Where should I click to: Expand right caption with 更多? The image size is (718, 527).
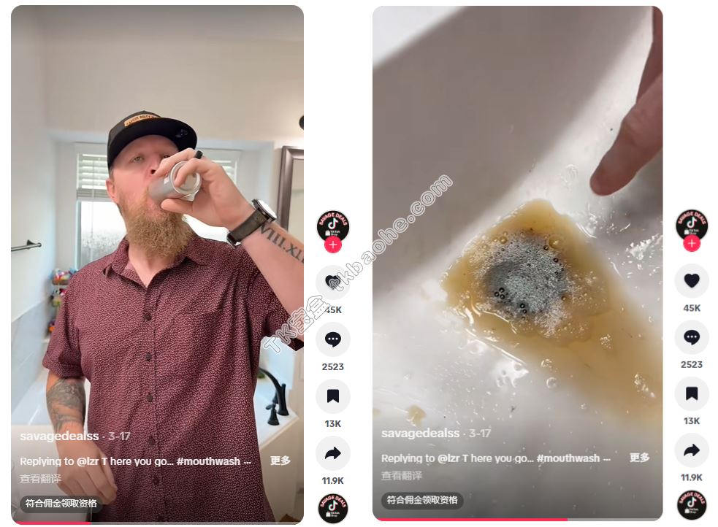[639, 458]
